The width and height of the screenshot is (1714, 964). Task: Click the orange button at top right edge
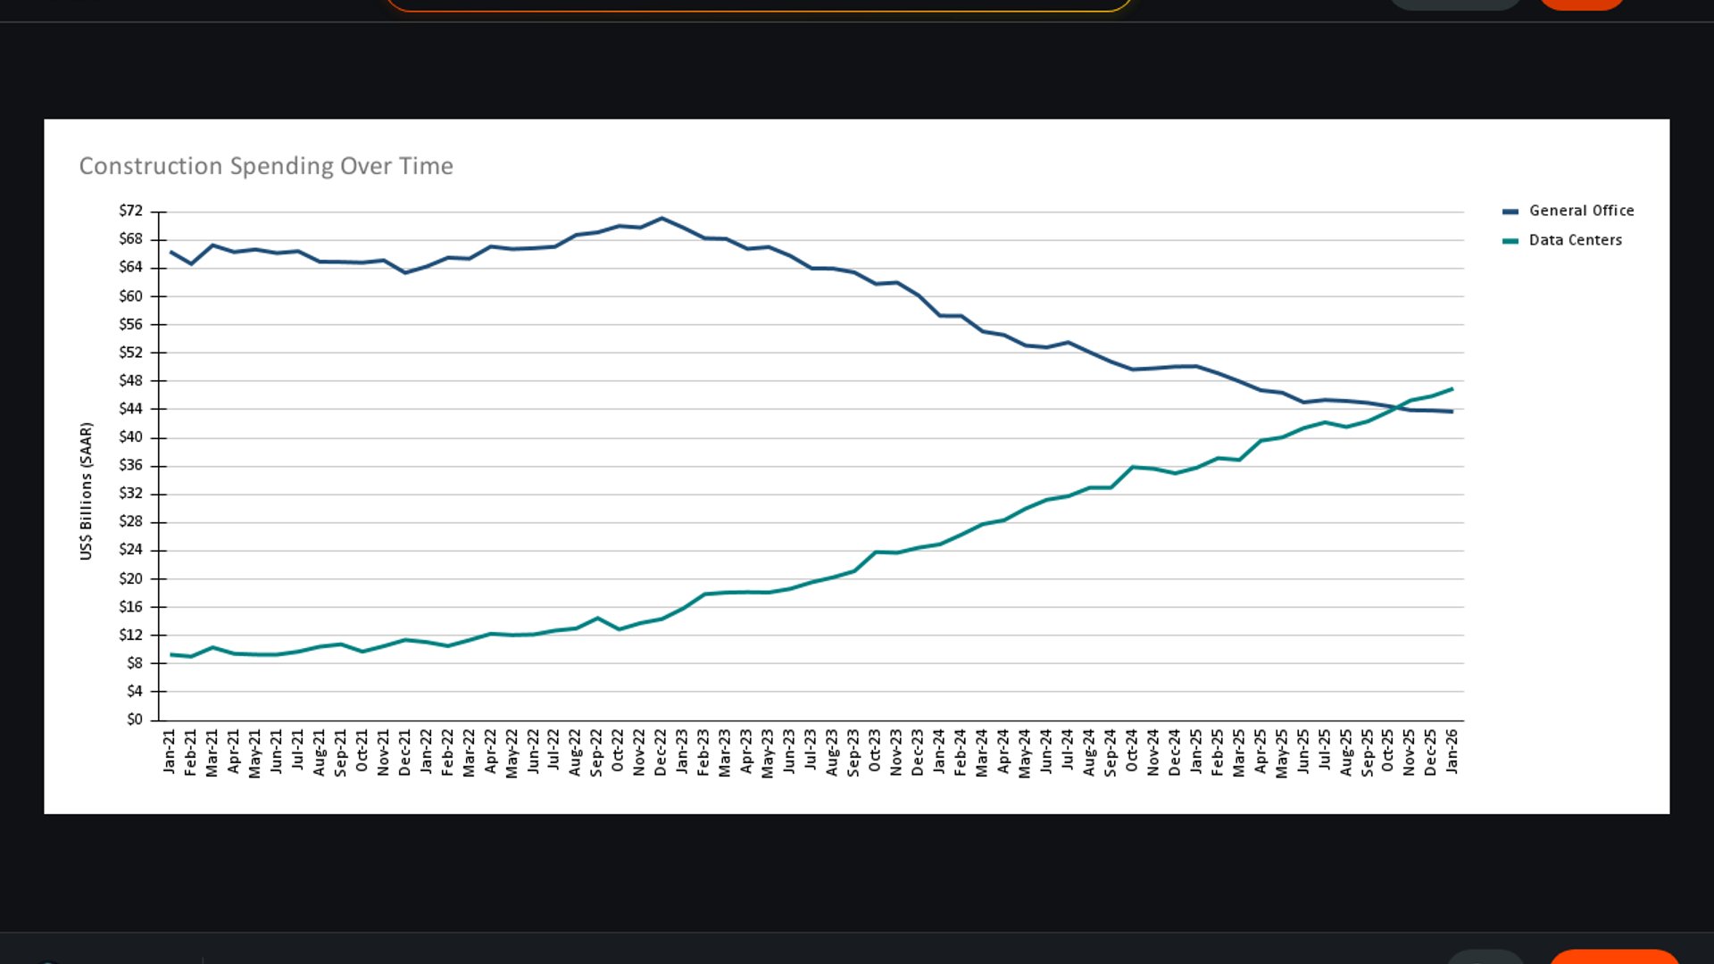(1581, 4)
